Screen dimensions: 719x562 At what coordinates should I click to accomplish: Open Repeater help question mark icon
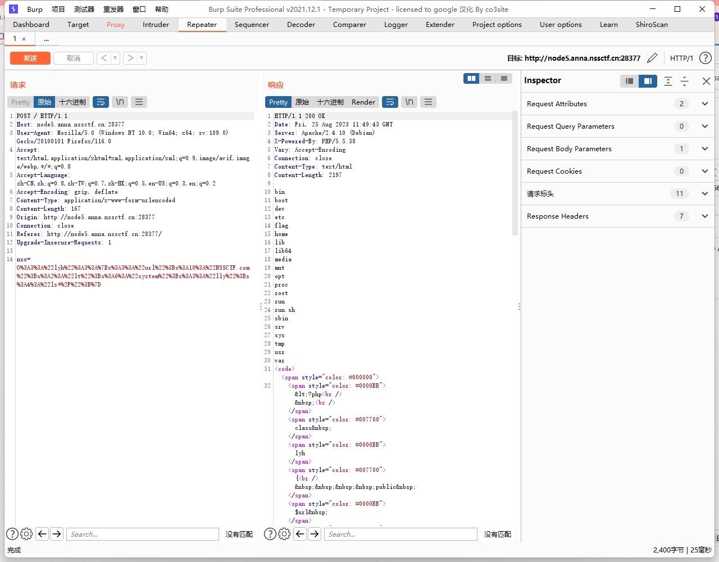[706, 58]
